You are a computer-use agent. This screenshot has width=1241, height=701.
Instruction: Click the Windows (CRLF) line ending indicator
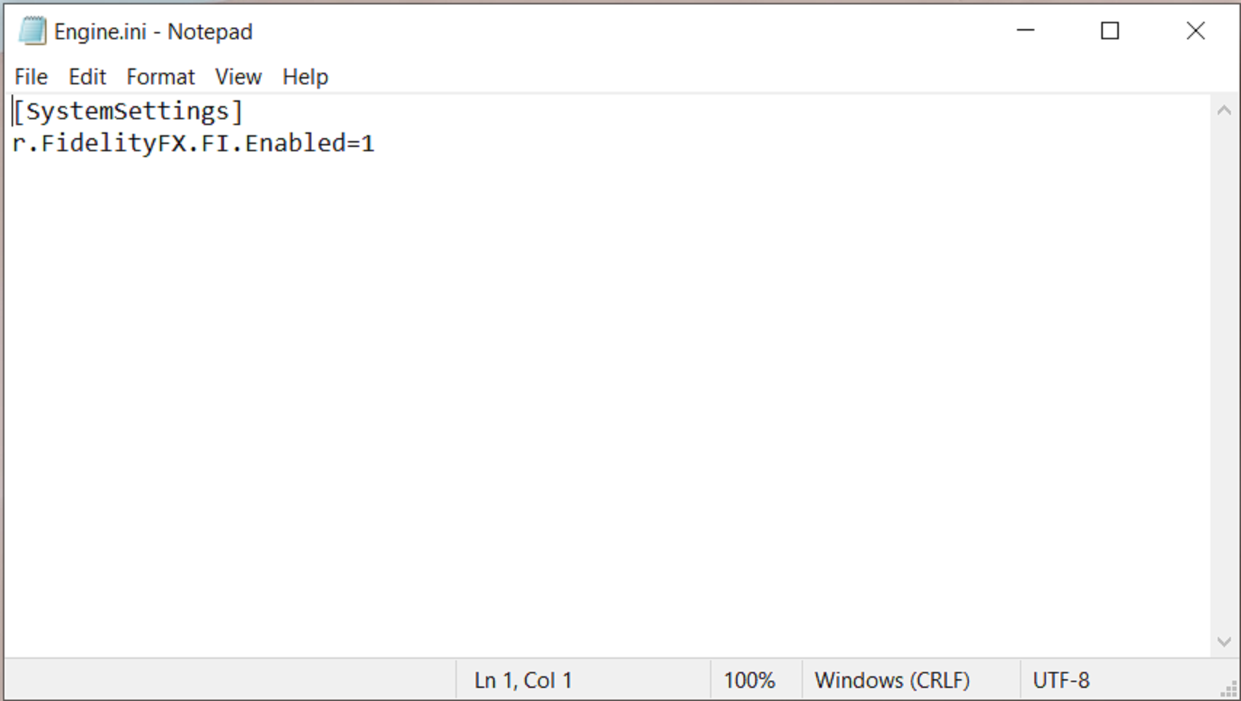892,681
